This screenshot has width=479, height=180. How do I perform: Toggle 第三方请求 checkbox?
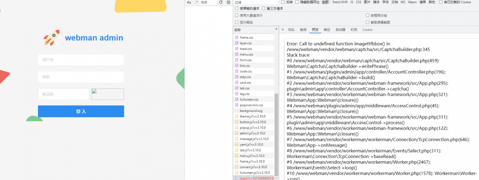(264, 9)
